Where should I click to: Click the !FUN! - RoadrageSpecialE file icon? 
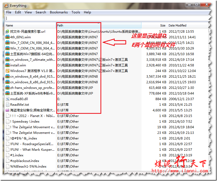[x=8, y=144]
